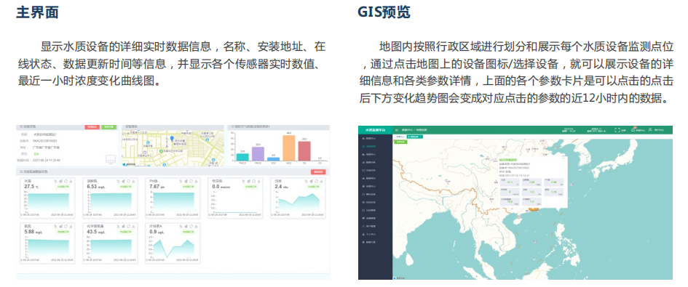Click the fullscreen icon in green header

pos(617,130)
